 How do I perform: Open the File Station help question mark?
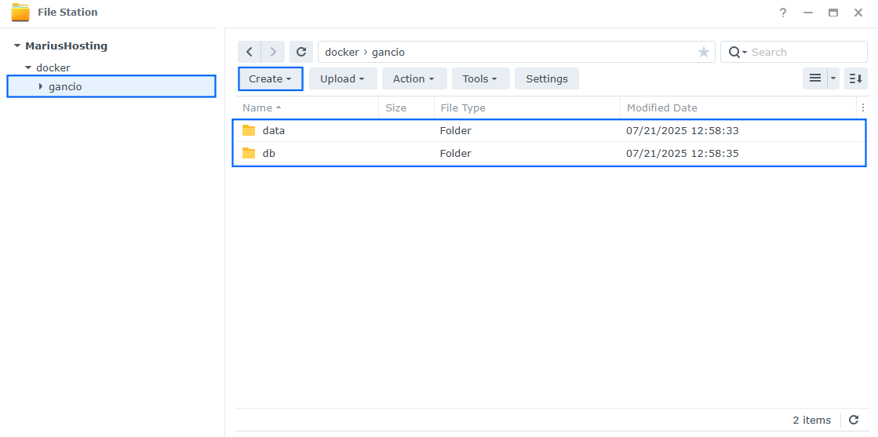783,13
